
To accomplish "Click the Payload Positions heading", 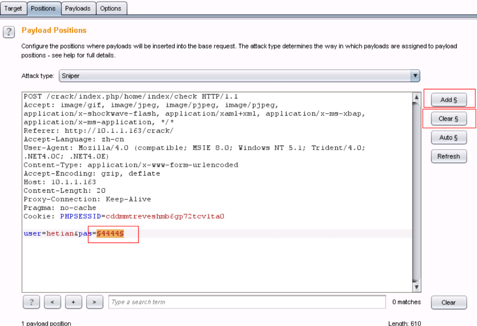I will pyautogui.click(x=54, y=30).
